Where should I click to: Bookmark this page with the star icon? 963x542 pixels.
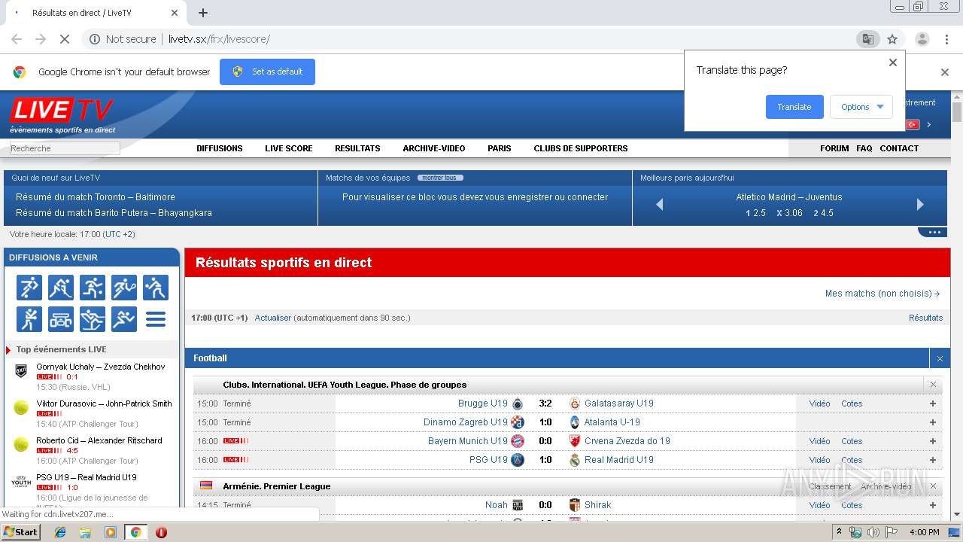click(x=892, y=39)
